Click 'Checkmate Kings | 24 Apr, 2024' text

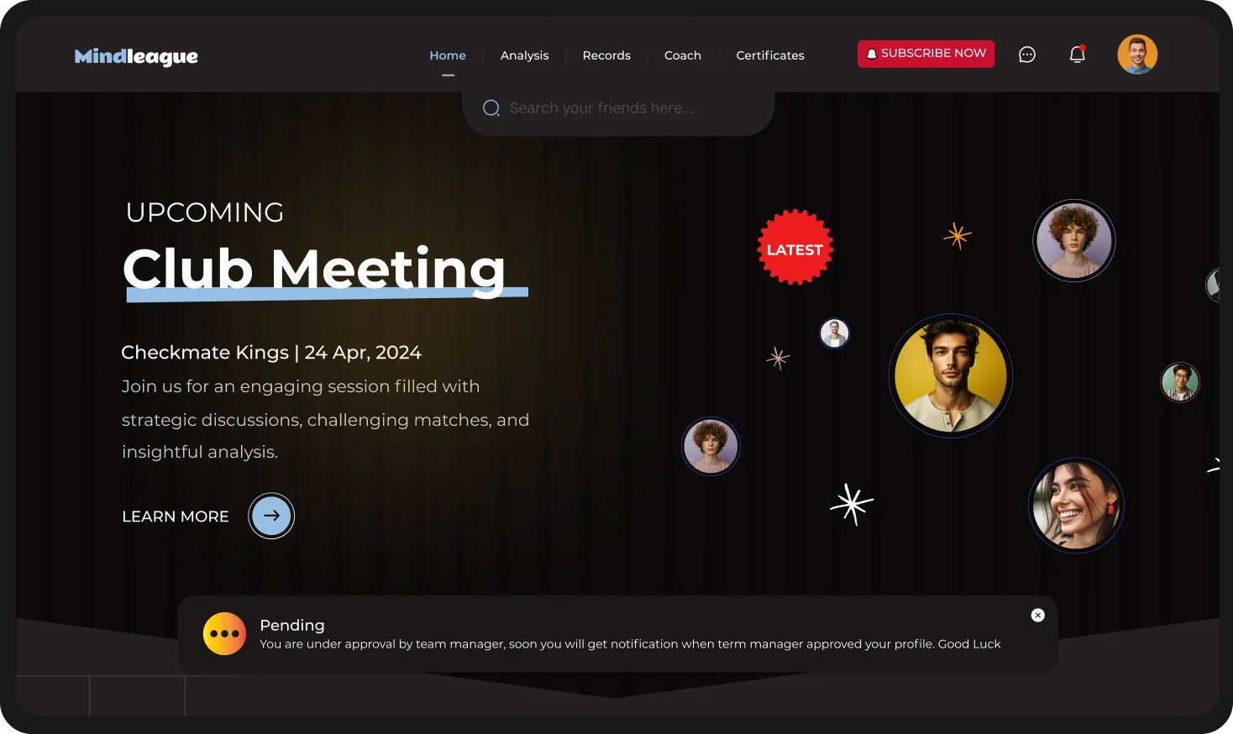click(271, 353)
